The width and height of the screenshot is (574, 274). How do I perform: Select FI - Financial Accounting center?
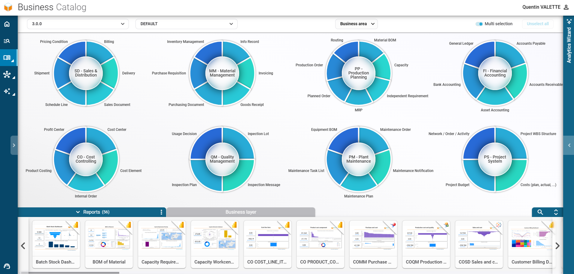coord(495,73)
